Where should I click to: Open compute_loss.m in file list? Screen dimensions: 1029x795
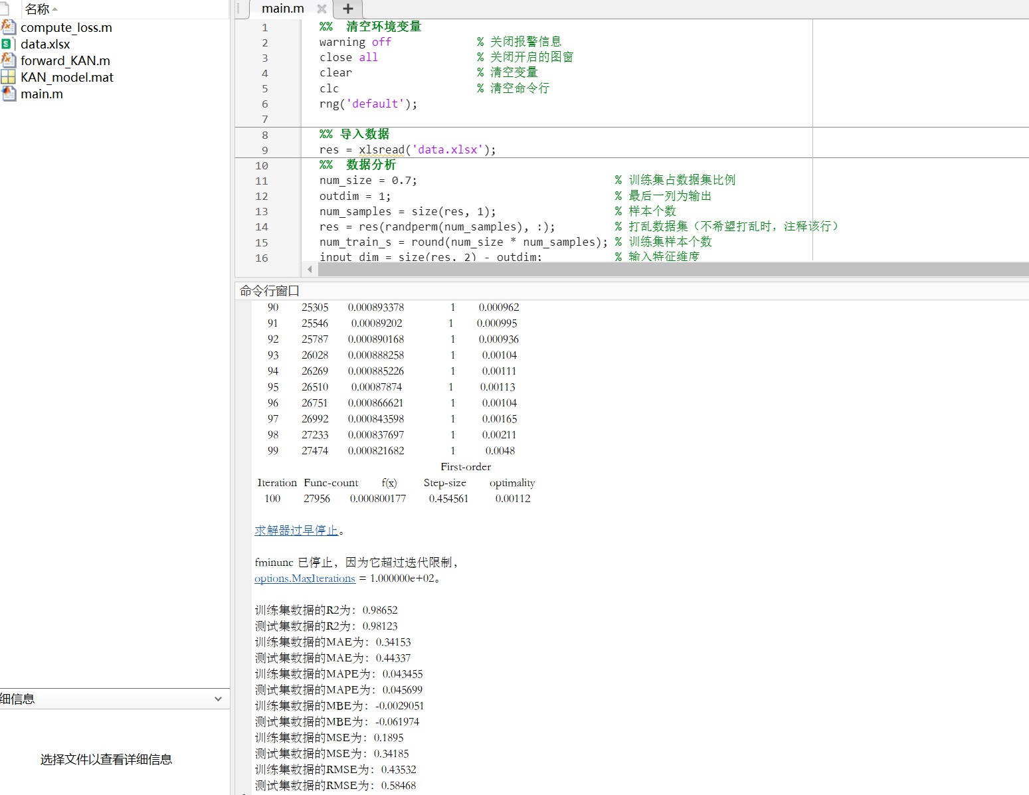tap(66, 27)
